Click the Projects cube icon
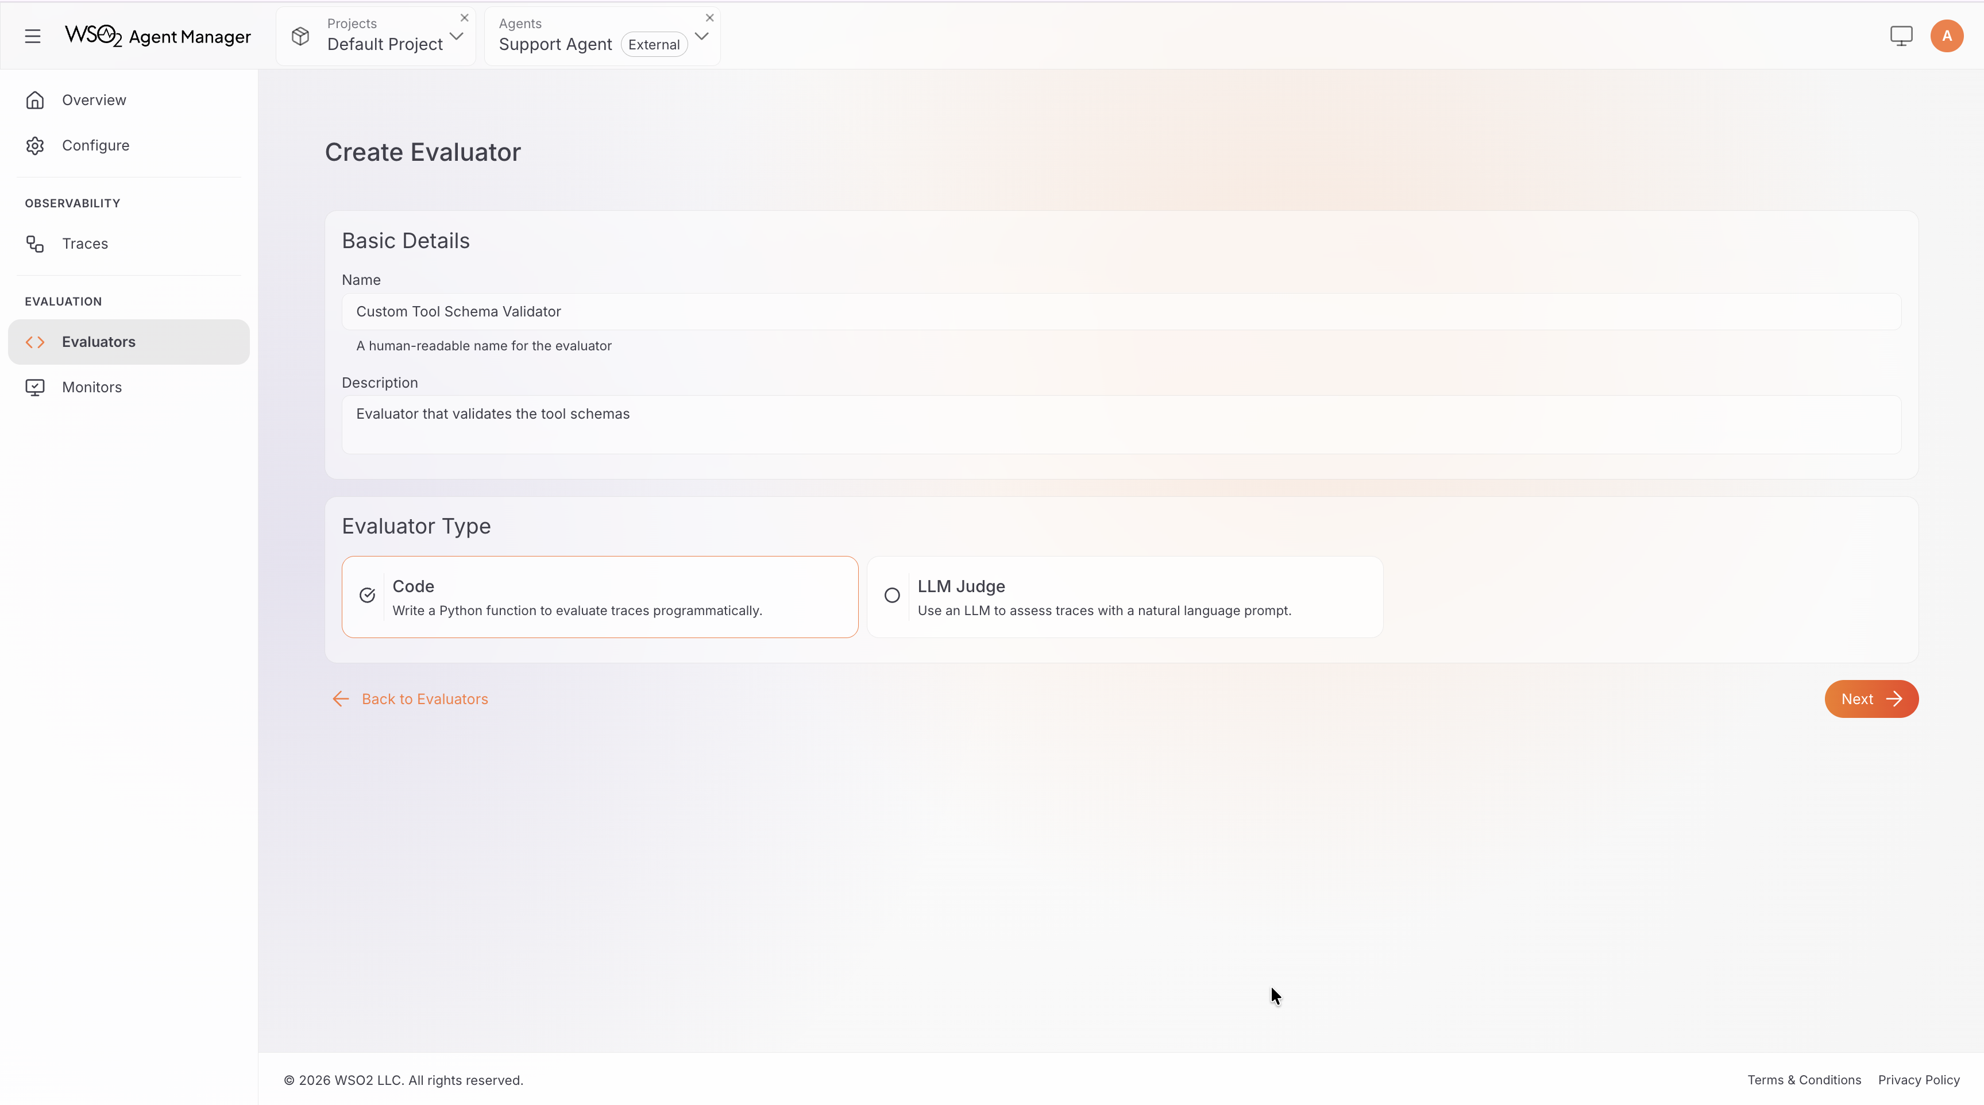 click(300, 36)
